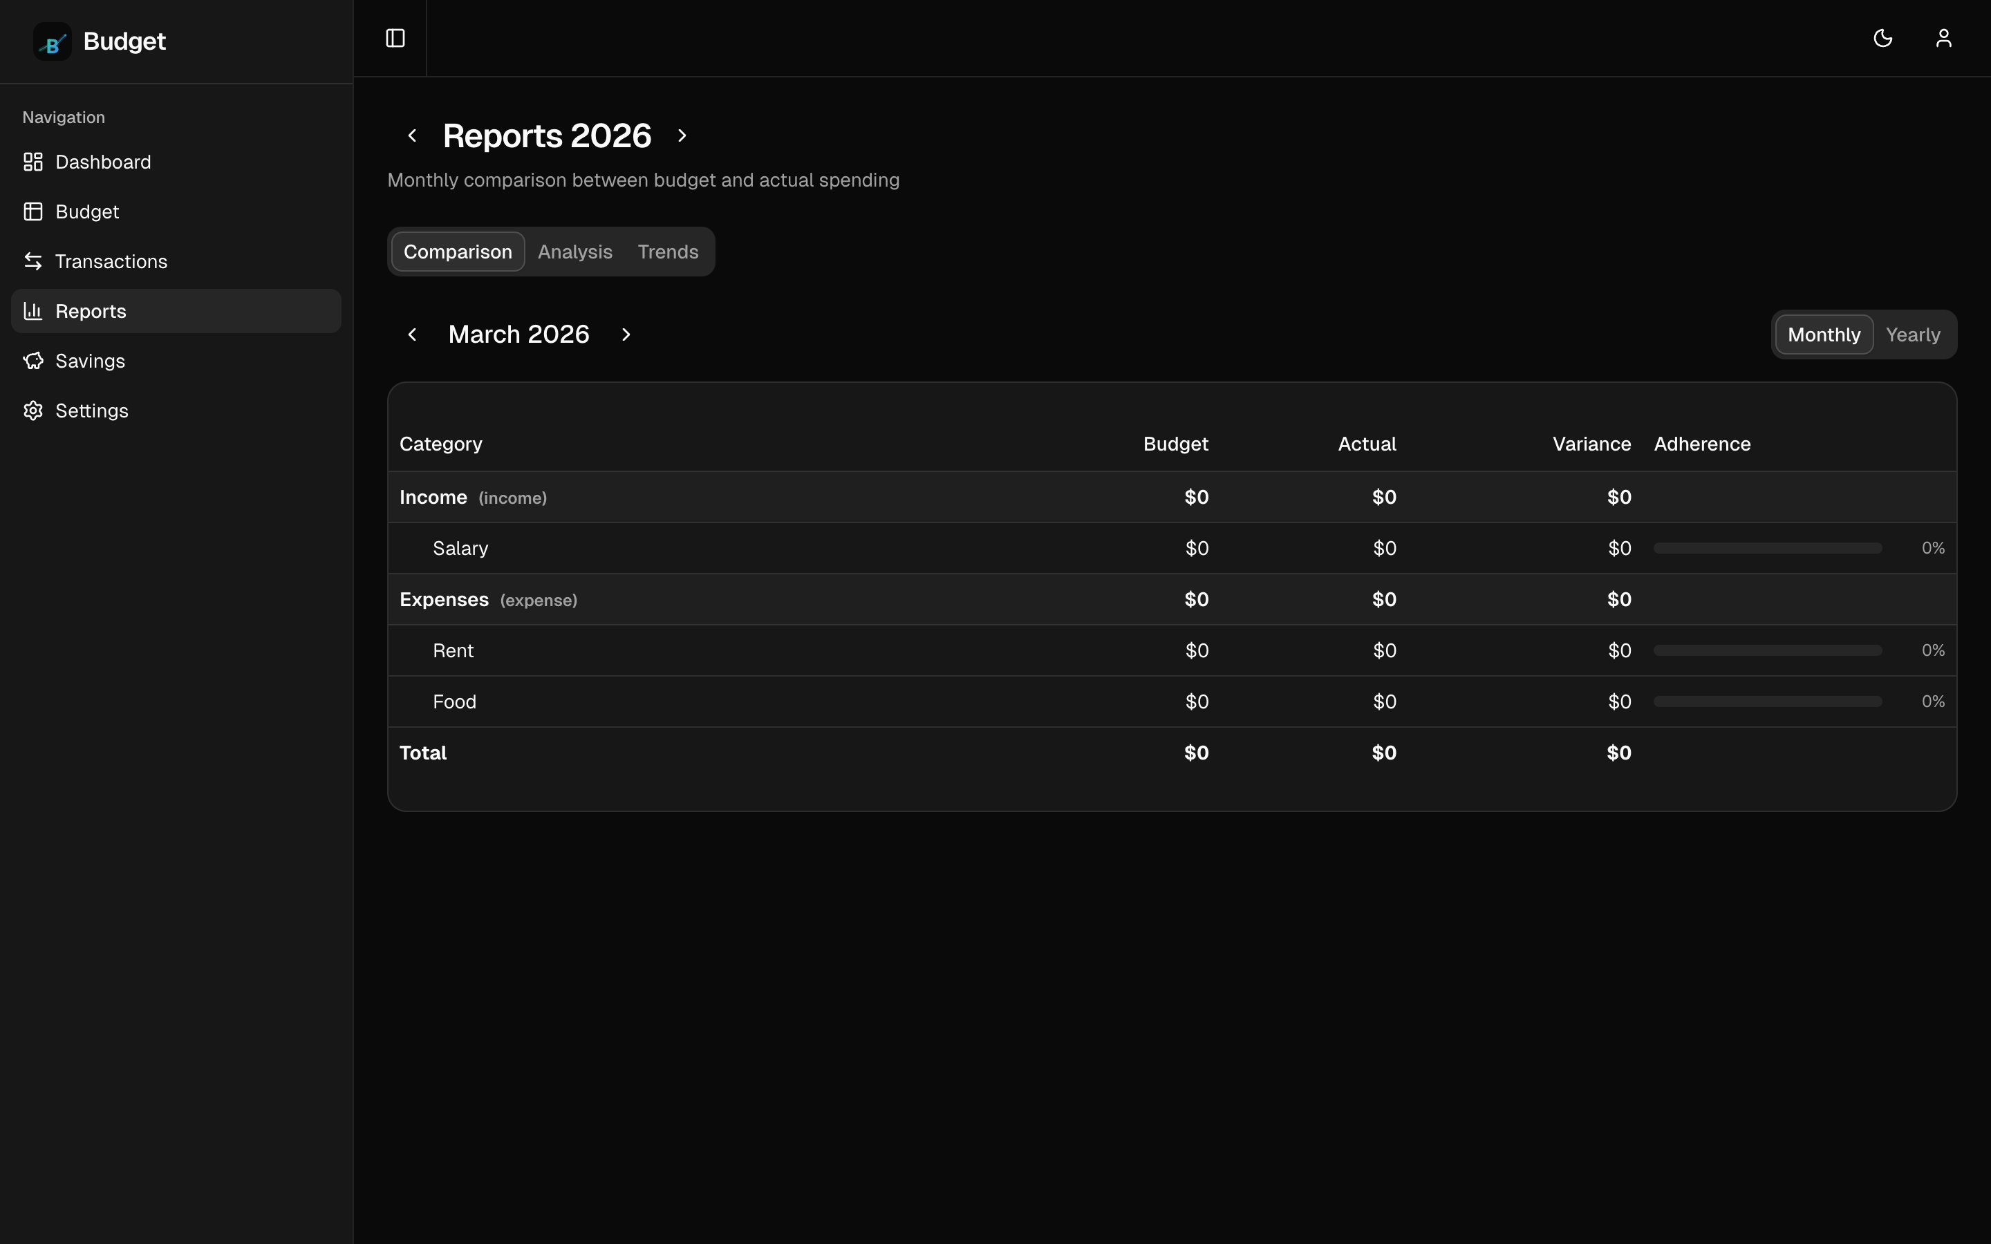The height and width of the screenshot is (1244, 1991).
Task: Open Transactions via the arrows icon
Action: coord(32,261)
